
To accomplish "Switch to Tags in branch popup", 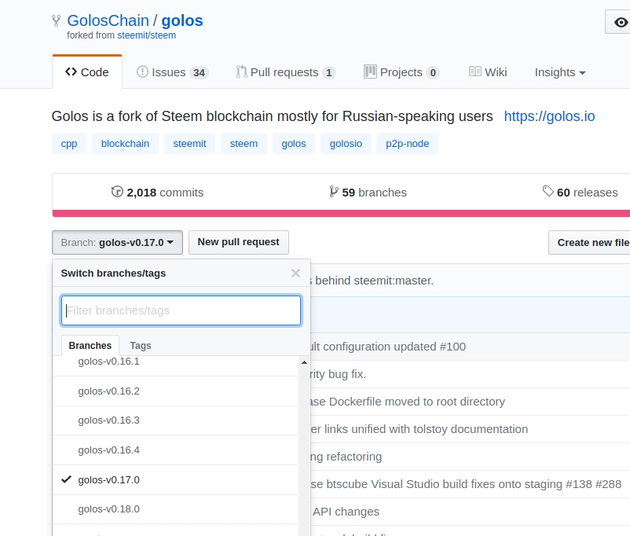I will [141, 346].
